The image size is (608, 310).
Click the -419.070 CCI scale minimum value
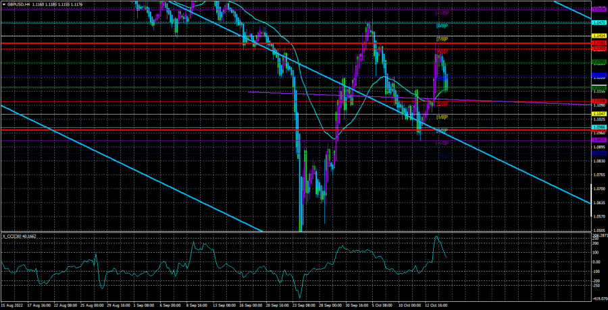pyautogui.click(x=599, y=298)
